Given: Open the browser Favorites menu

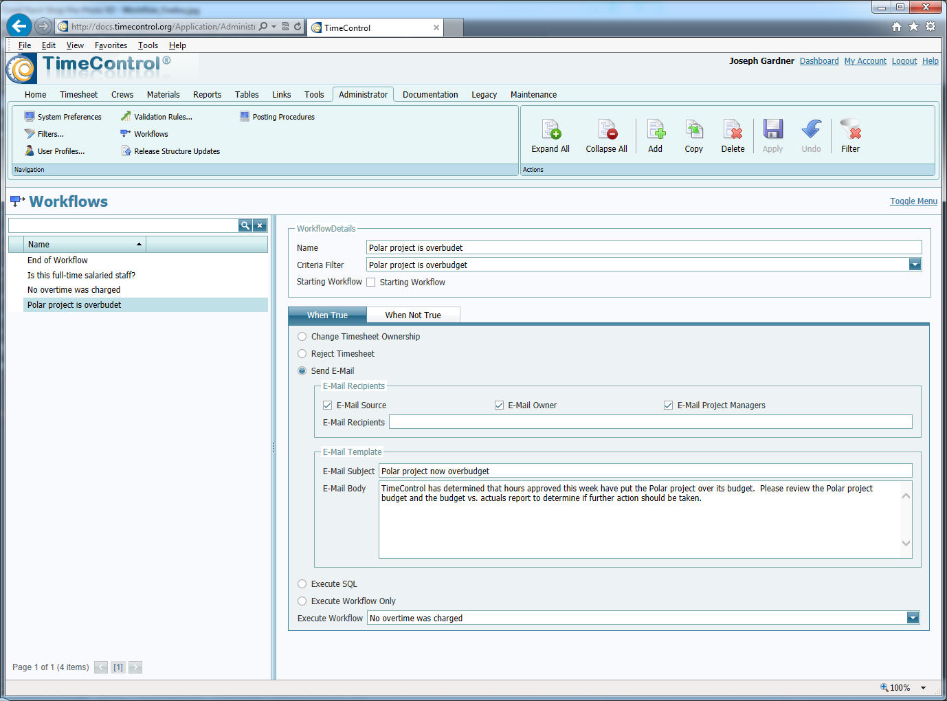Looking at the screenshot, I should tap(111, 45).
